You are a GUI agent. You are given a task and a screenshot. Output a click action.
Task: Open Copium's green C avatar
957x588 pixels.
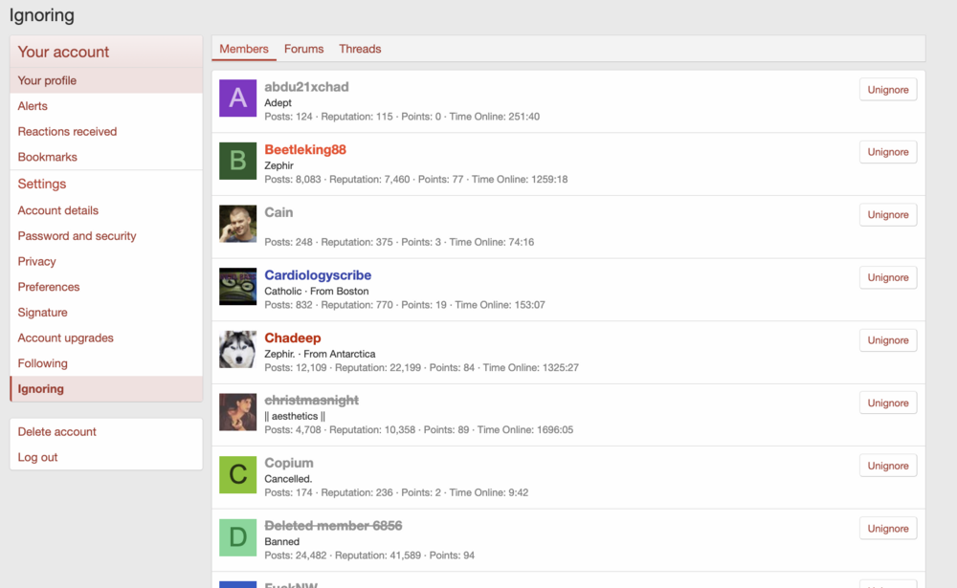[237, 474]
